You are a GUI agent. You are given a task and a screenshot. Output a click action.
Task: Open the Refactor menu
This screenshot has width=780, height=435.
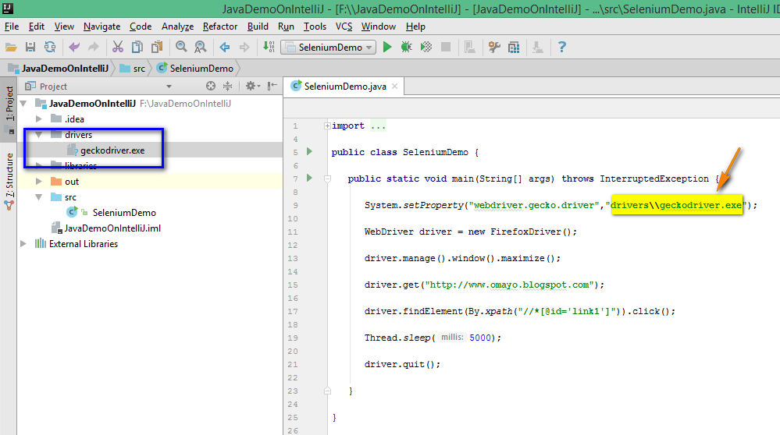click(x=220, y=27)
